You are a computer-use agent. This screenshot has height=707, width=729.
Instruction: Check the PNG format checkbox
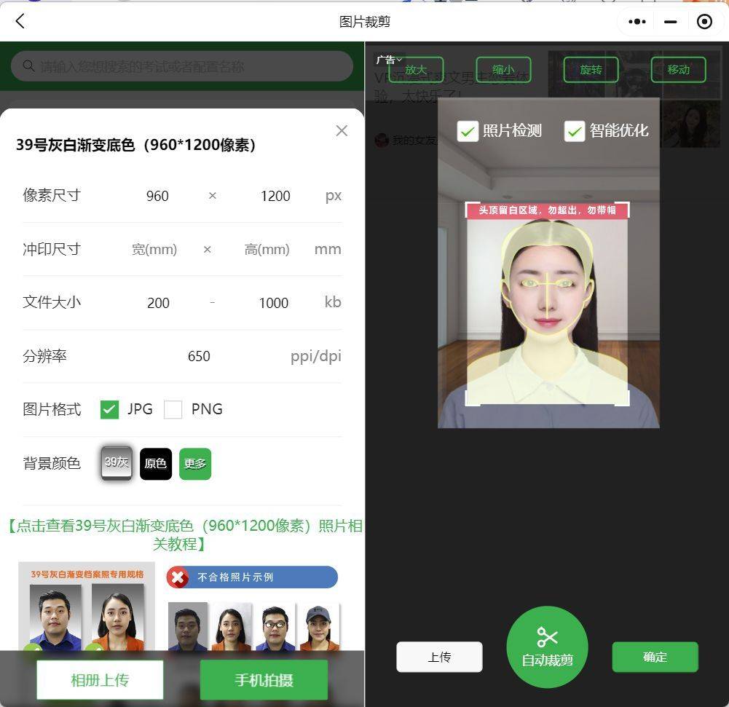173,410
